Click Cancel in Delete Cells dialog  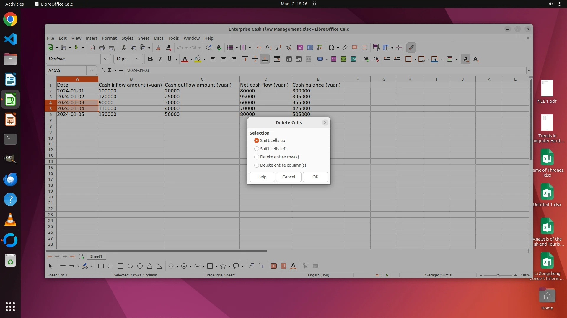click(x=289, y=177)
